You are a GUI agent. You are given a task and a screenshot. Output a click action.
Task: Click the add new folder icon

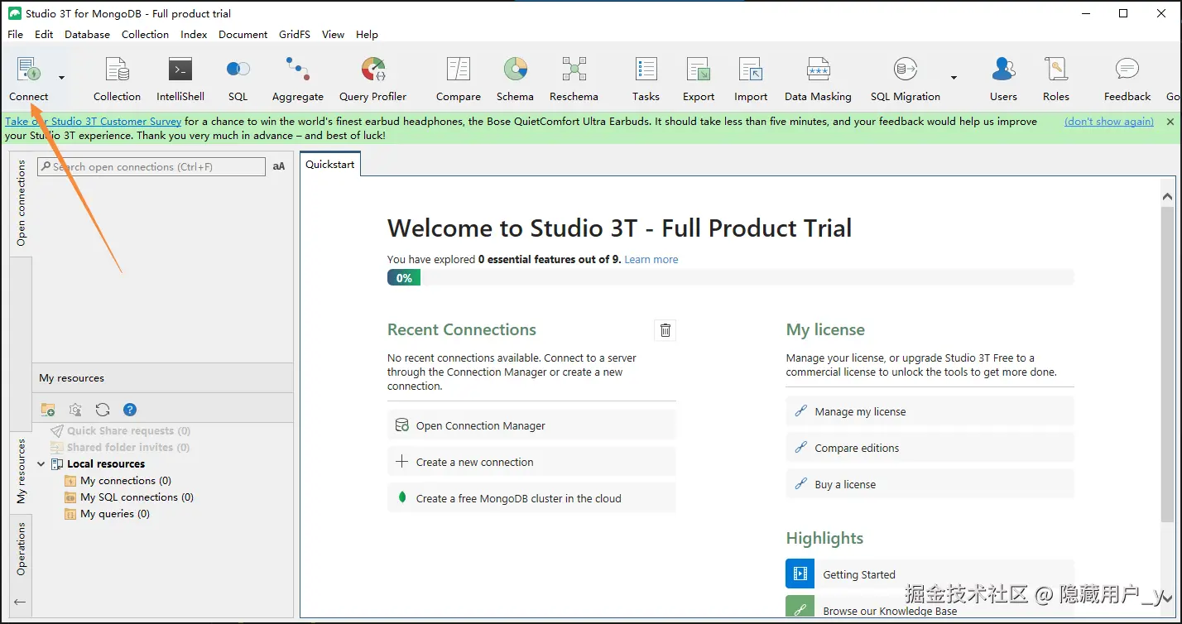click(x=48, y=410)
